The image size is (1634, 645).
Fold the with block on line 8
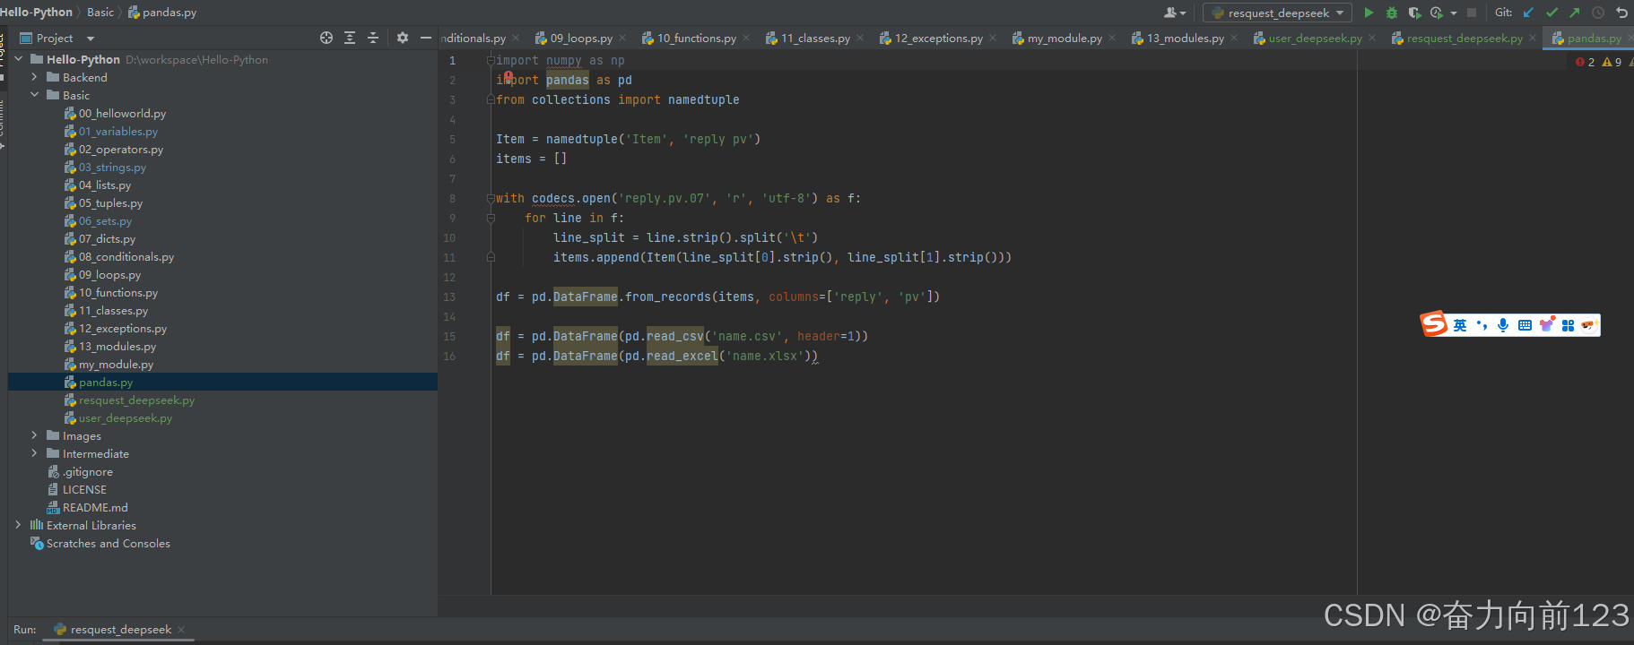tap(491, 198)
